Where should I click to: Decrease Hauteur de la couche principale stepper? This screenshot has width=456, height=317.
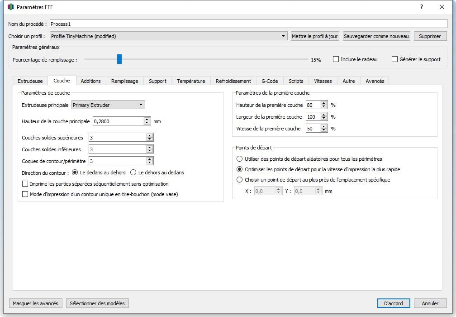click(147, 123)
